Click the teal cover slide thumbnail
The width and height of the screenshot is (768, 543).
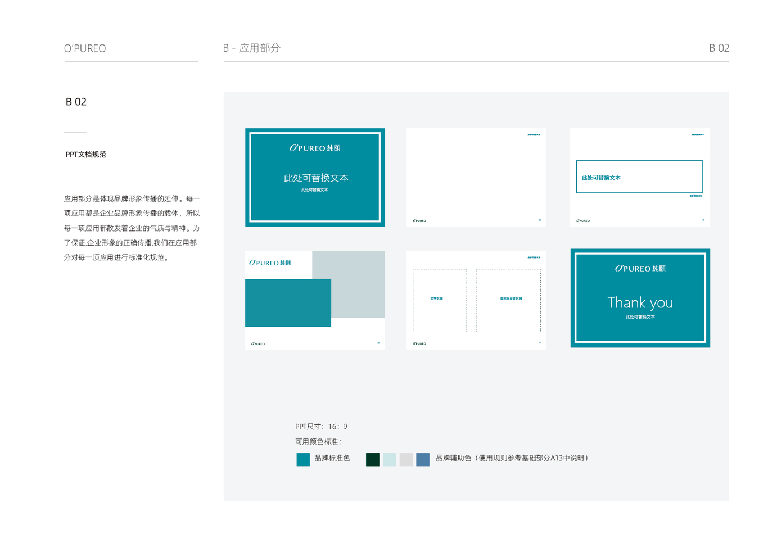point(315,178)
